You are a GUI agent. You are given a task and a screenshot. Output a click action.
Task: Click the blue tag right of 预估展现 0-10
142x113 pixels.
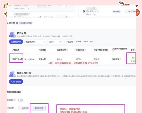[116, 12]
